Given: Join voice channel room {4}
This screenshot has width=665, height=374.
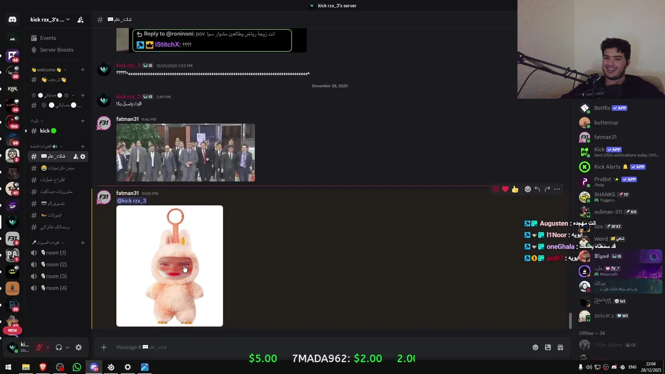Looking at the screenshot, I should pyautogui.click(x=58, y=288).
